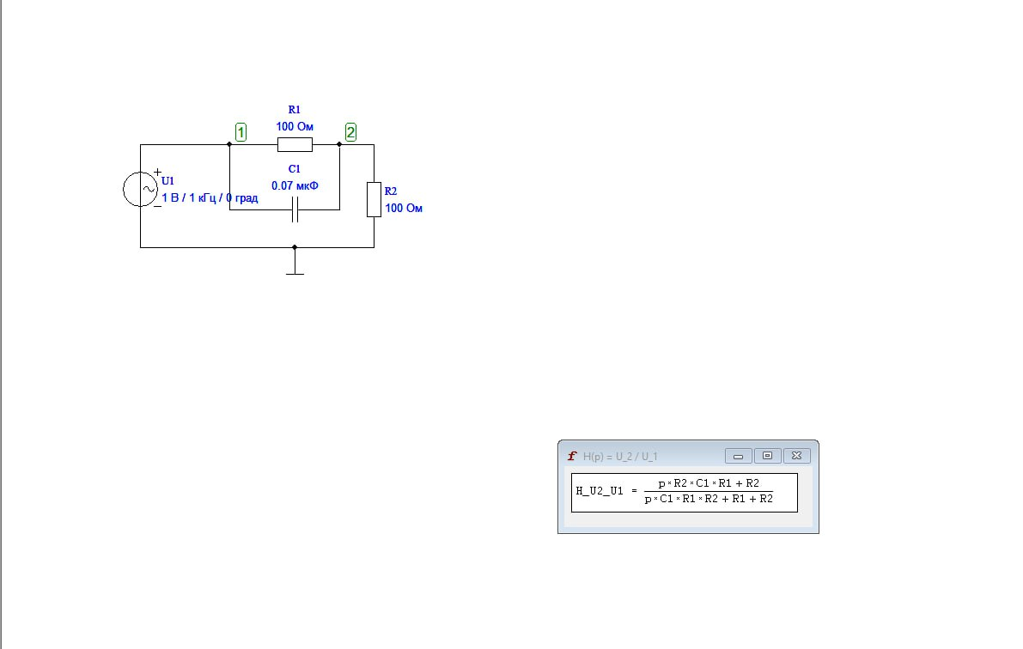The height and width of the screenshot is (649, 1023).
Task: Select the R1 resistor symbol
Action: [295, 145]
